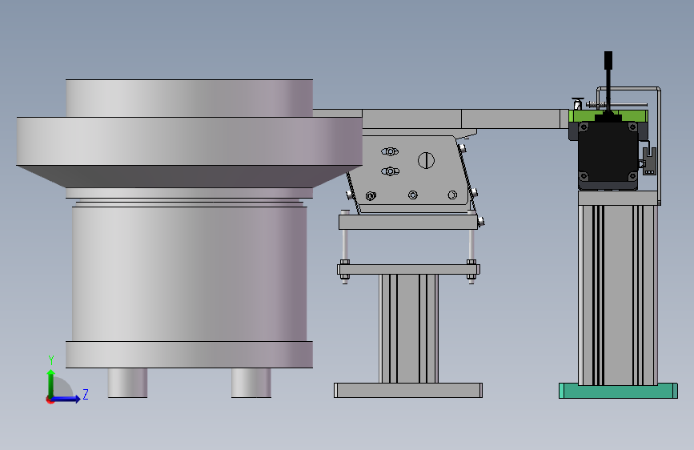Select the wide flange of the bowl feeder
The image size is (694, 450).
tap(190, 141)
